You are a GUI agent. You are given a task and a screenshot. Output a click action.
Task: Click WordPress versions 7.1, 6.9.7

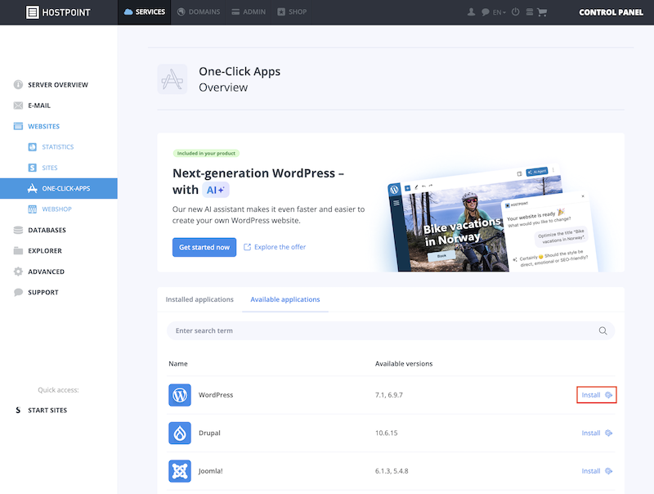point(389,395)
